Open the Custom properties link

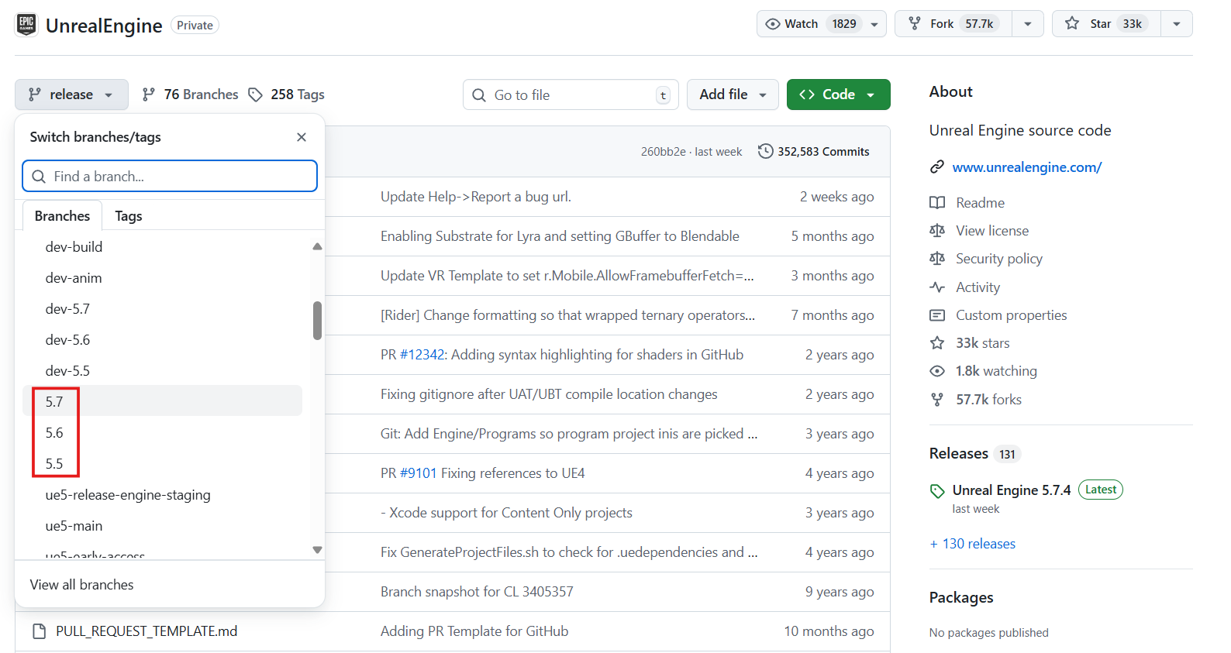click(x=1011, y=315)
